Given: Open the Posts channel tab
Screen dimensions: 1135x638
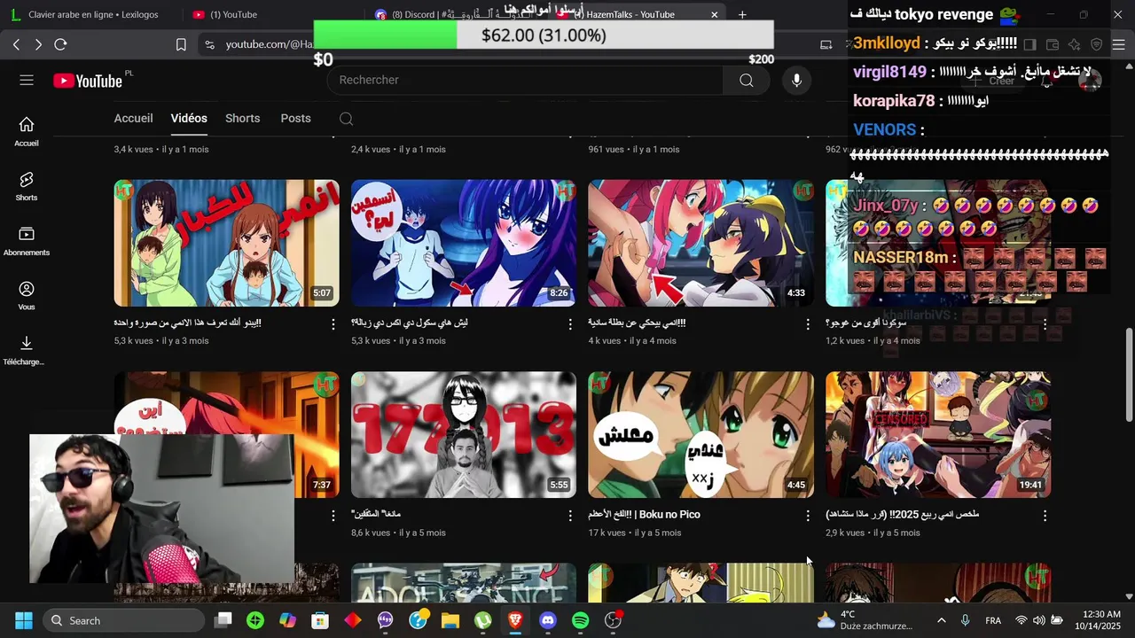Looking at the screenshot, I should click(x=295, y=118).
